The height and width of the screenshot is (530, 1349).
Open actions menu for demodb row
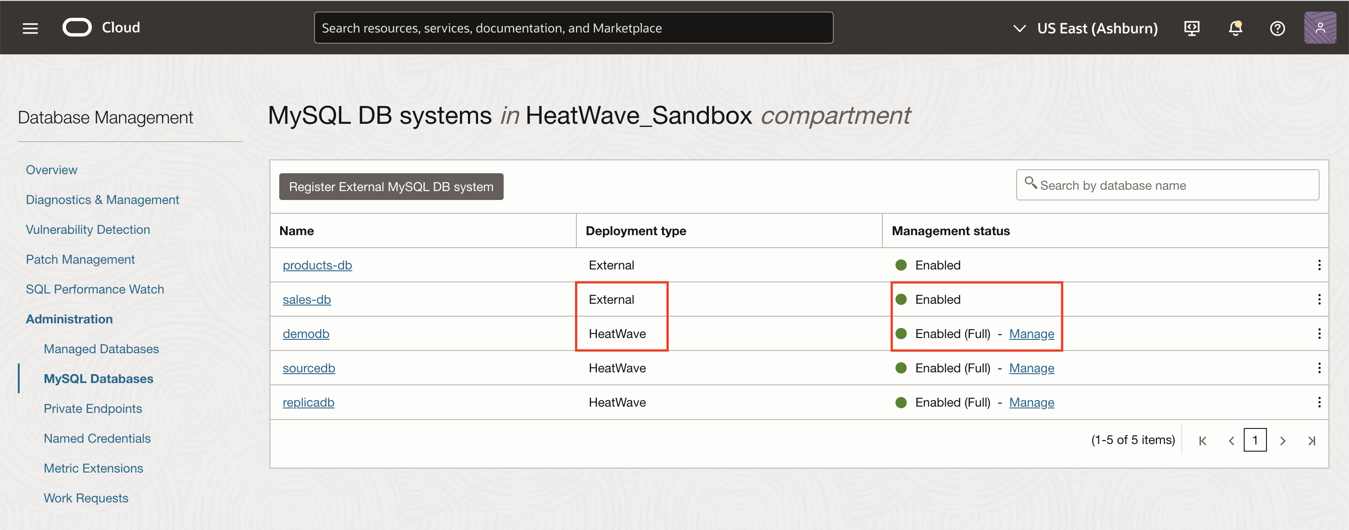pyautogui.click(x=1319, y=334)
